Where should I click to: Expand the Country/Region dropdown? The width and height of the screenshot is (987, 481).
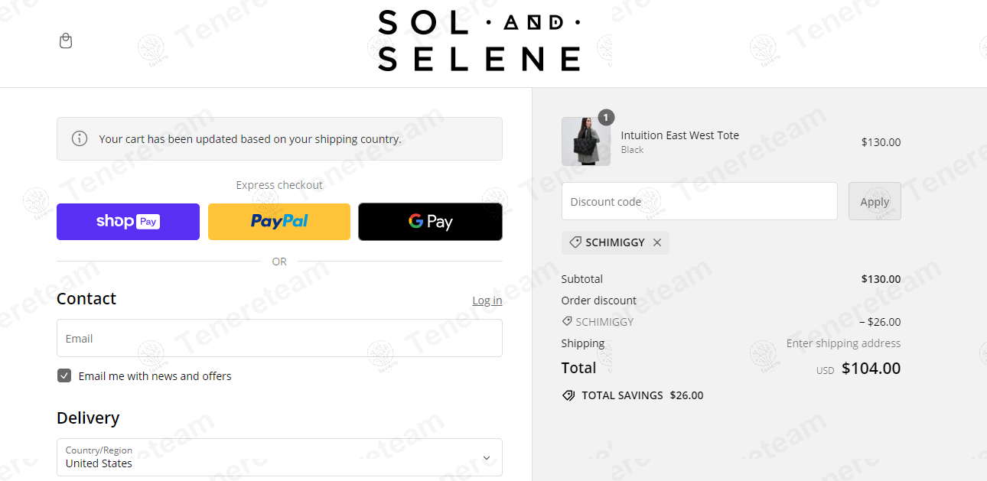[x=279, y=457]
